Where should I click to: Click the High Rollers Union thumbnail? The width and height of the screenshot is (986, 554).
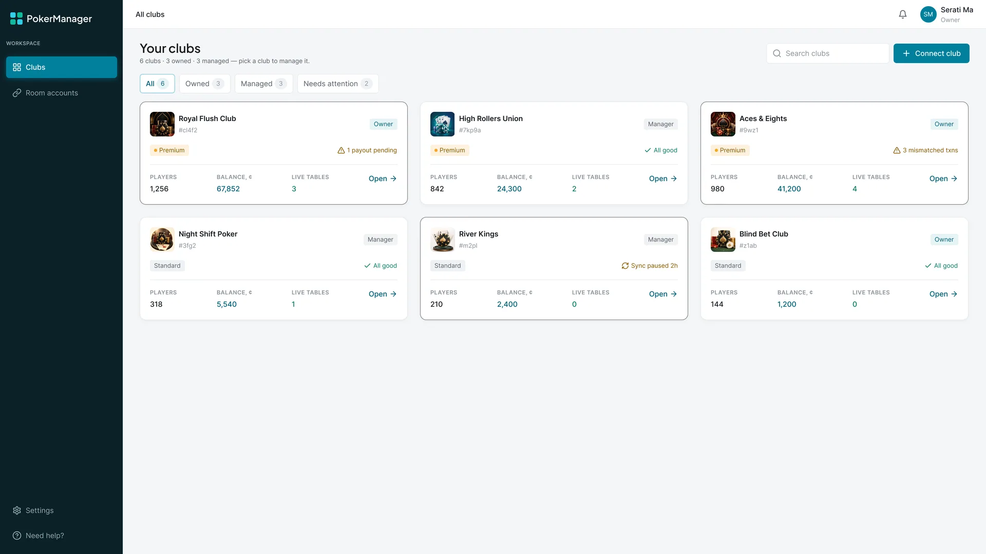(443, 124)
